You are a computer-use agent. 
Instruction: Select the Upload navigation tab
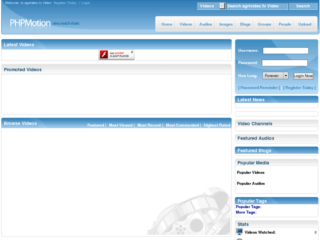click(x=305, y=24)
